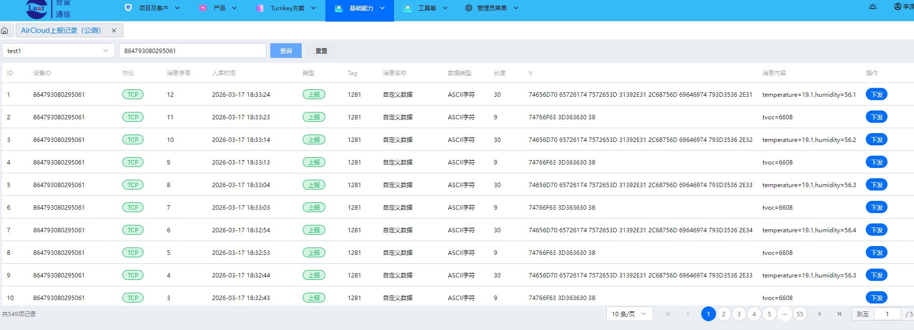
Task: Jump to the first page arrow
Action: (668, 314)
